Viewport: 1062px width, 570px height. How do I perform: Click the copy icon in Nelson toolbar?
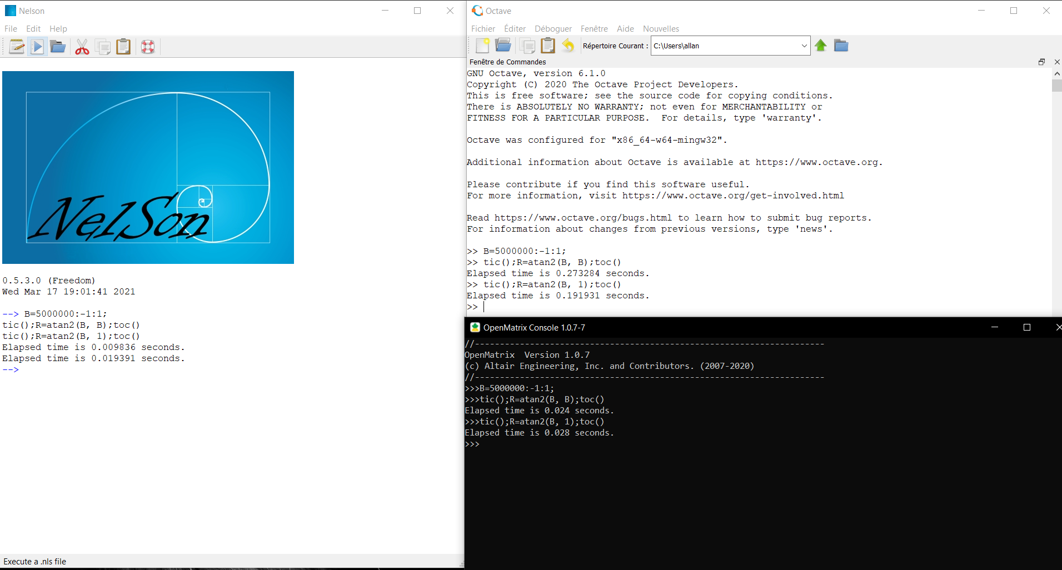point(103,47)
